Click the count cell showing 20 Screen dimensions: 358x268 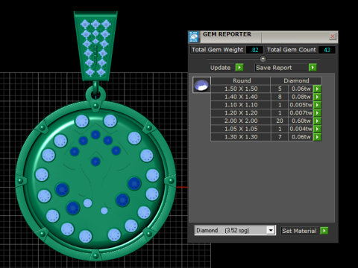click(280, 121)
